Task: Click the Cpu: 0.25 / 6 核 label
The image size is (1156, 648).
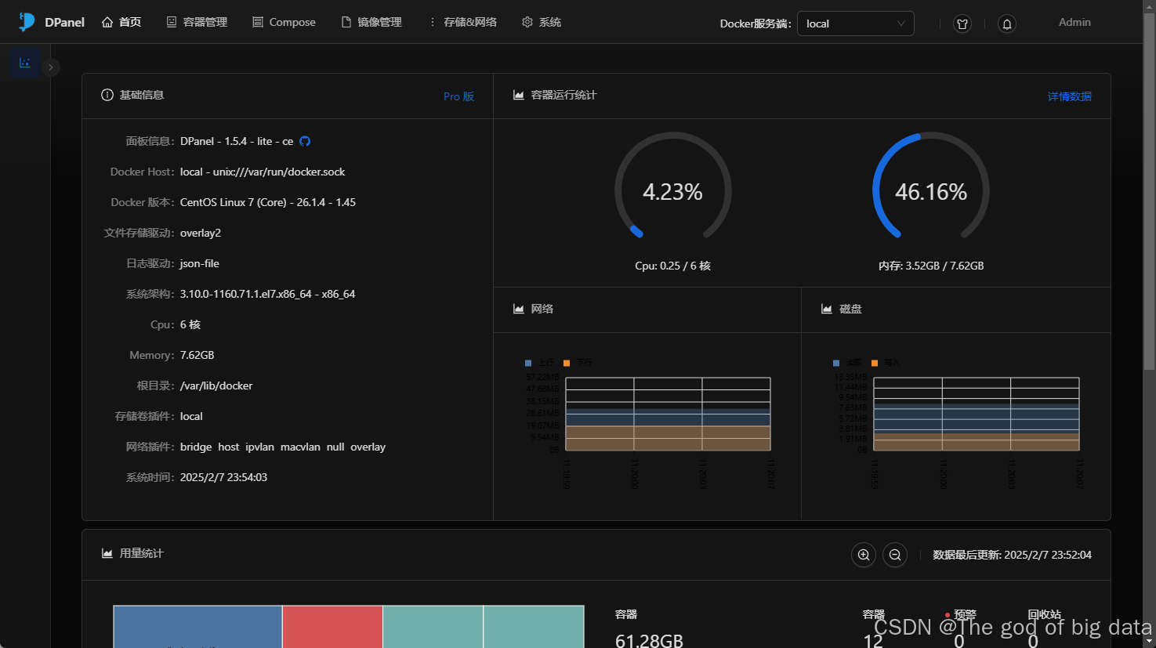Action: [x=672, y=266]
